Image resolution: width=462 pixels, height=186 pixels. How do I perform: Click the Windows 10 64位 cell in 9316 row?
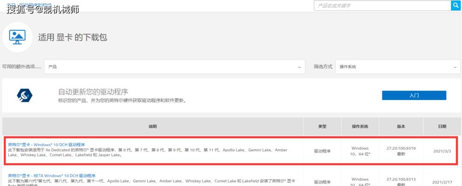(360, 151)
